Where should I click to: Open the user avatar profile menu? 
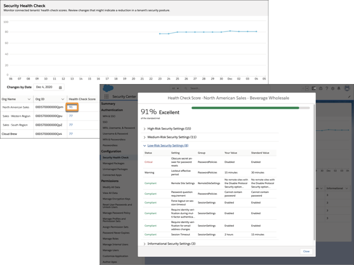tap(347, 88)
